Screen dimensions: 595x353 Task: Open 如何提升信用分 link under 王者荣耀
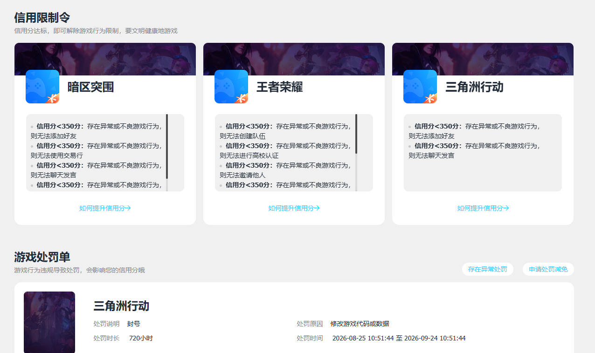pyautogui.click(x=294, y=208)
